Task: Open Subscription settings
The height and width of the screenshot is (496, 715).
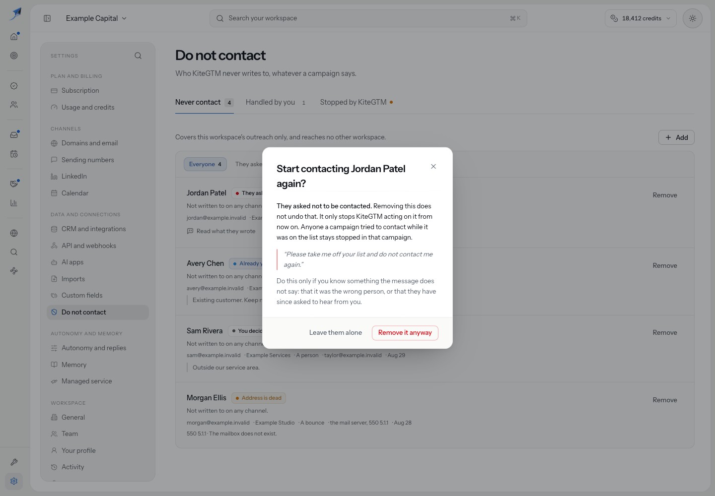Action: pos(98,91)
